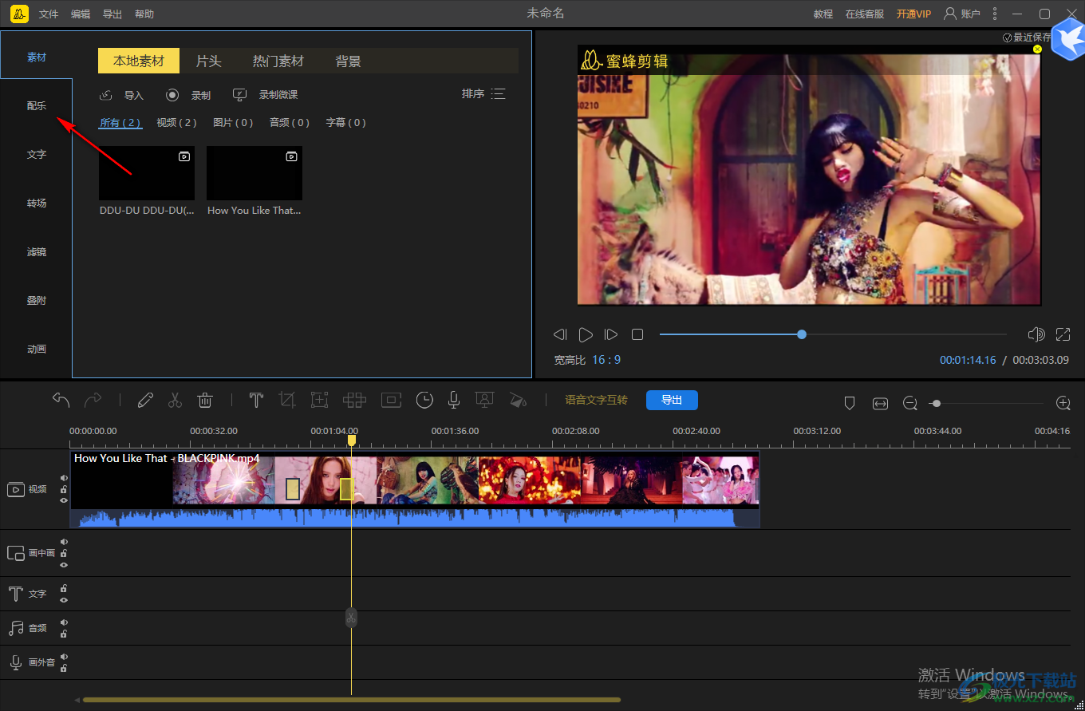Click the 账户 account icon
The height and width of the screenshot is (711, 1085).
tap(950, 14)
